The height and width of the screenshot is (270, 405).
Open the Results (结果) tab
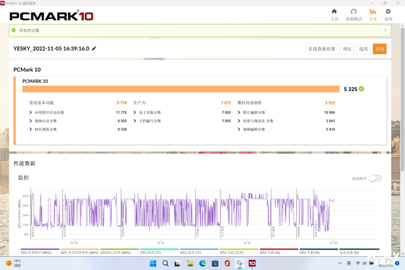(x=373, y=14)
